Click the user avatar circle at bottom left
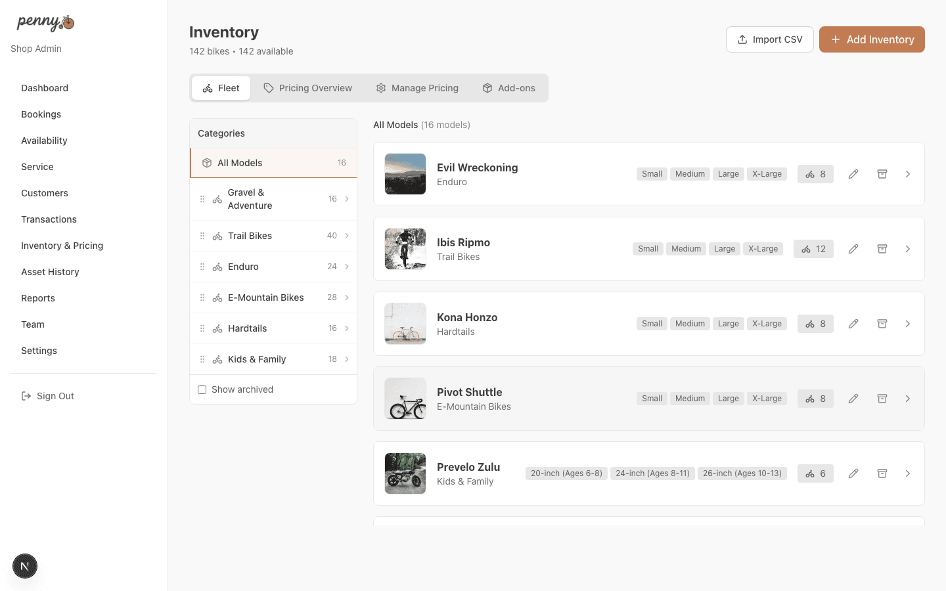The width and height of the screenshot is (946, 591). (24, 565)
